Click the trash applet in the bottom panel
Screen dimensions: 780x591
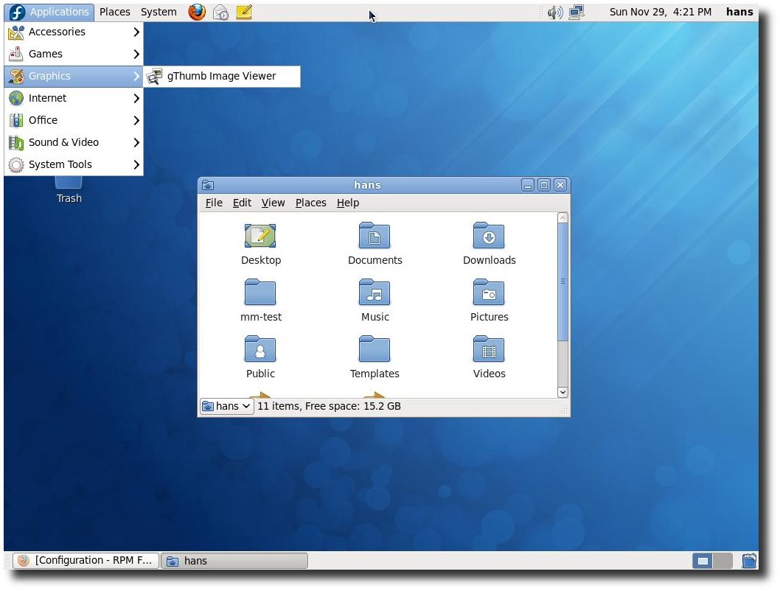749,562
